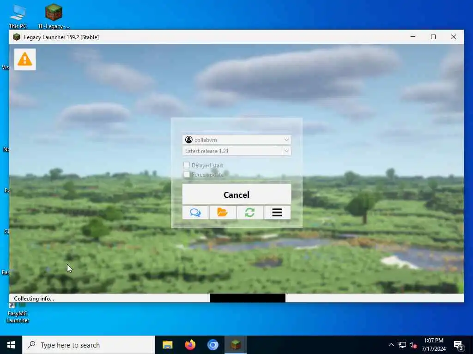Click the Cancel button
The image size is (473, 354).
pos(236,195)
